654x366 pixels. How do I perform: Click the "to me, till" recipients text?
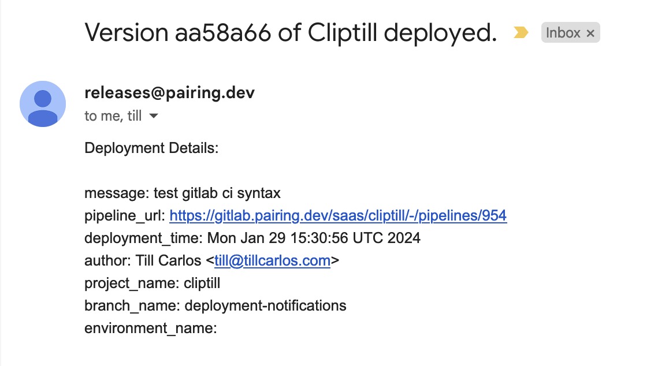pos(113,116)
